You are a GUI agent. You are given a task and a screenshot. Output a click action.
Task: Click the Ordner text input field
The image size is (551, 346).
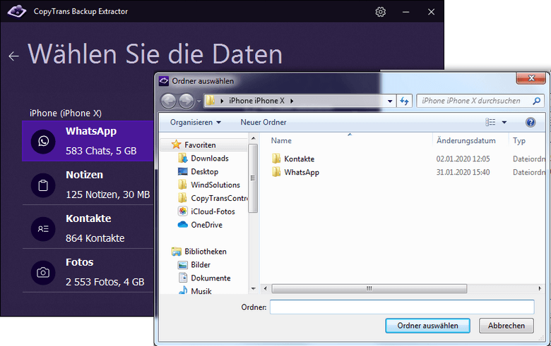tap(402, 307)
